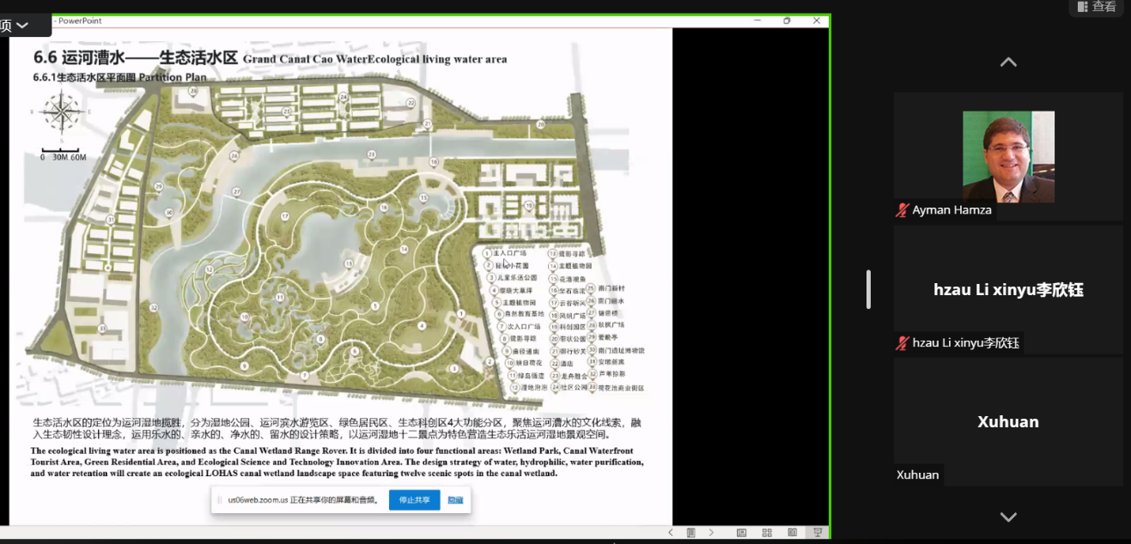Click the 隐藏 hide link

point(455,499)
